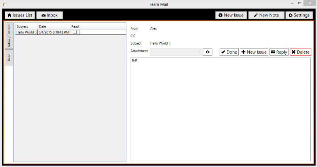Select the Inbox / Refresh vertical tab
The width and height of the screenshot is (317, 167).
pyautogui.click(x=9, y=35)
